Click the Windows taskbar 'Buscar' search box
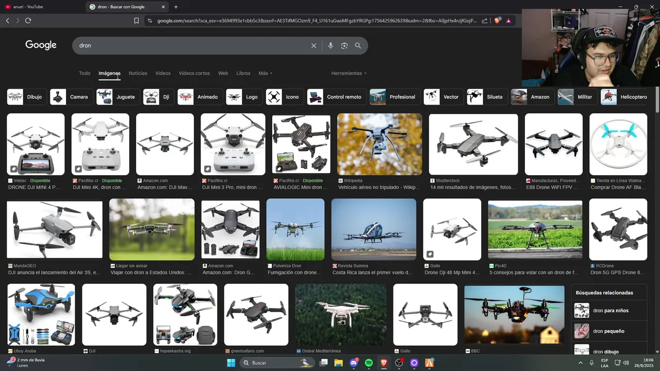 (278, 363)
